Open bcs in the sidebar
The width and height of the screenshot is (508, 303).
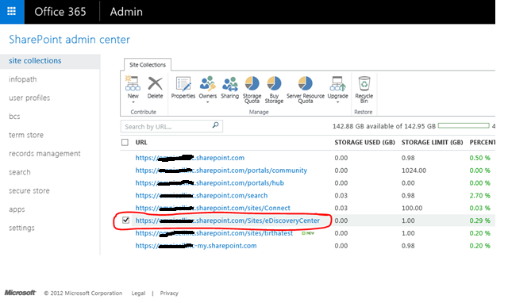click(14, 117)
